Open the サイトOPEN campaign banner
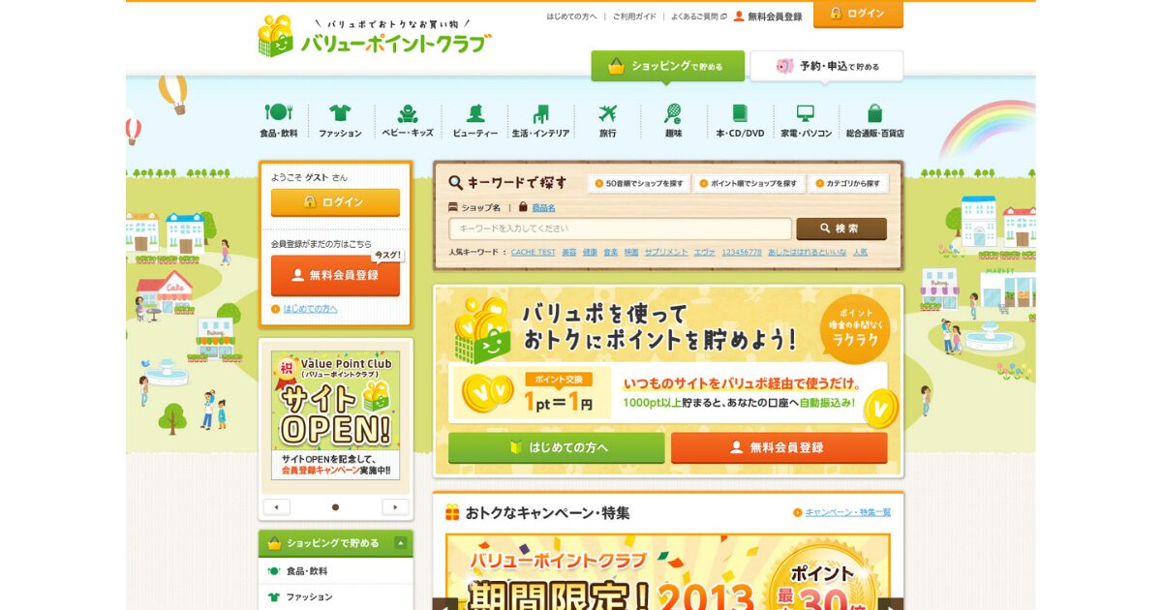 click(335, 415)
